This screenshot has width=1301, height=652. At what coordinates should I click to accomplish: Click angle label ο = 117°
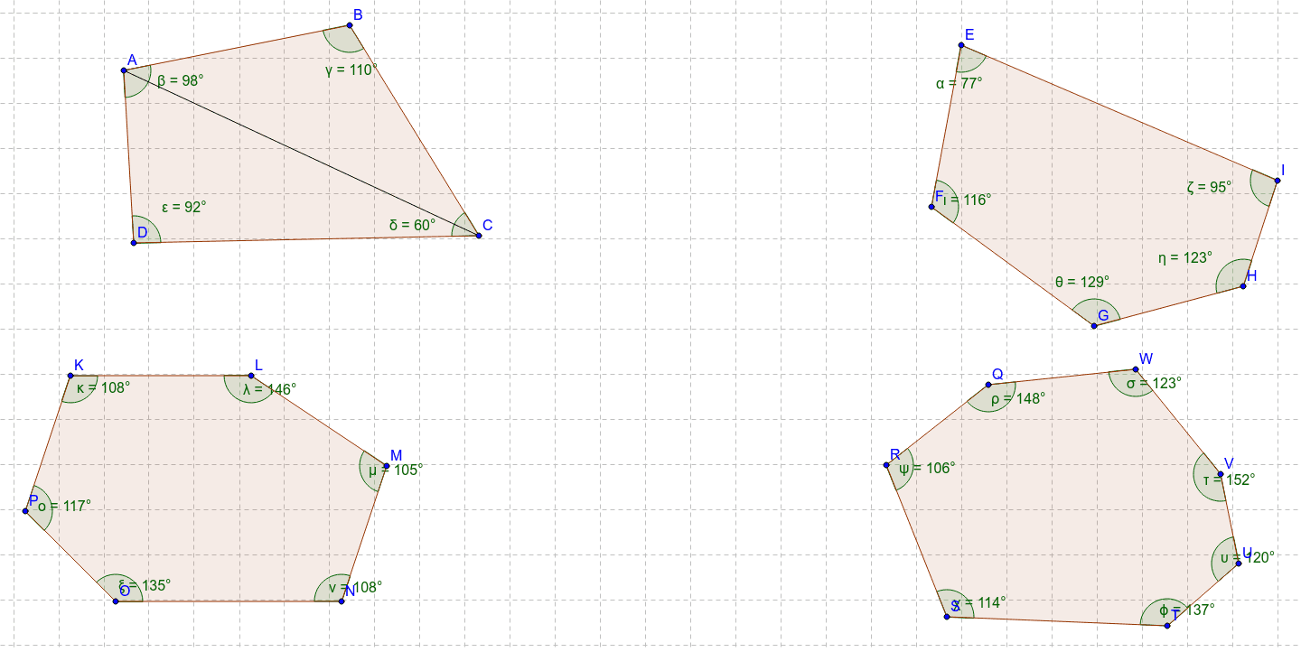(64, 506)
